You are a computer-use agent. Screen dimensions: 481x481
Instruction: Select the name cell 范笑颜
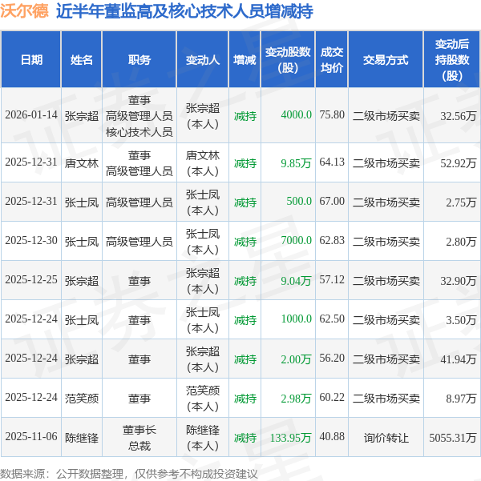click(82, 399)
